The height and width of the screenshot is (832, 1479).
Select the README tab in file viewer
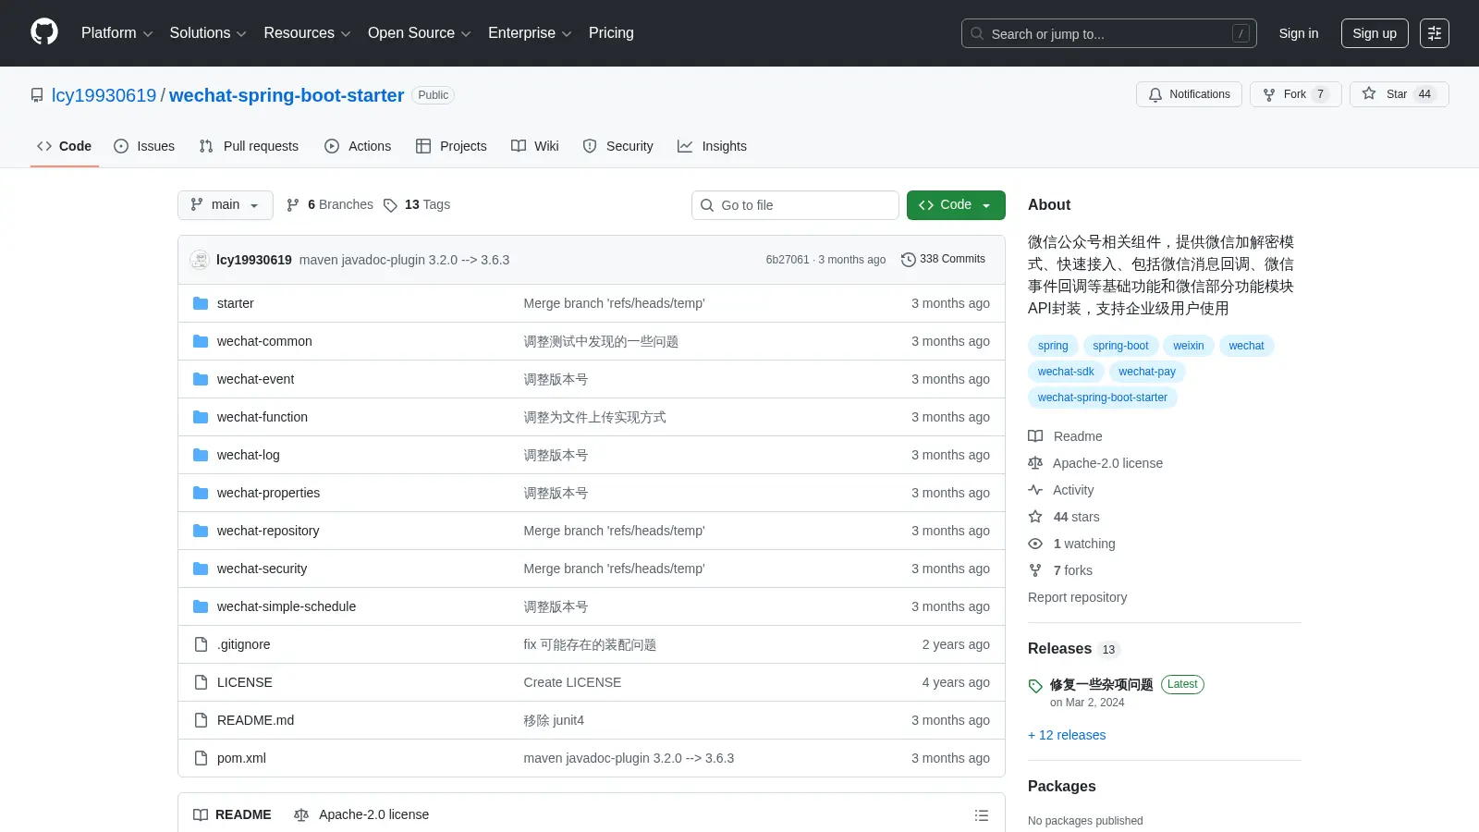tap(232, 815)
